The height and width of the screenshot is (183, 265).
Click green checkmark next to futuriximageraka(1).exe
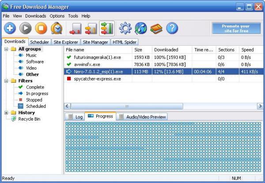point(69,57)
